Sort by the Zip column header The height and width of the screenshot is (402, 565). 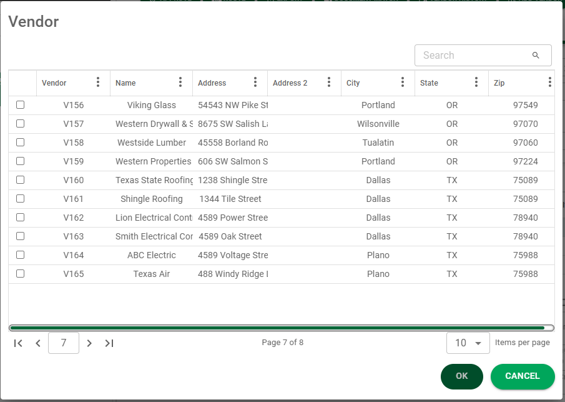(x=499, y=83)
